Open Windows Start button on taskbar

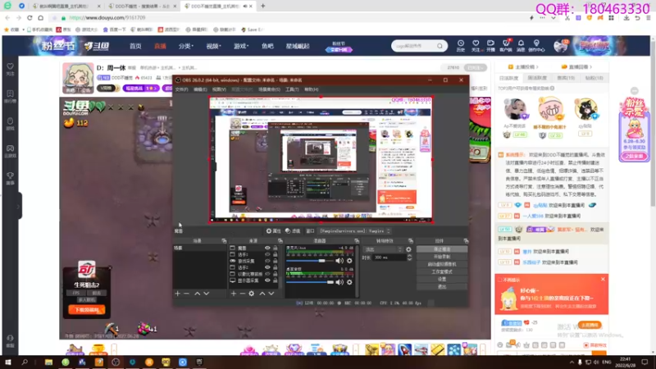[8, 362]
